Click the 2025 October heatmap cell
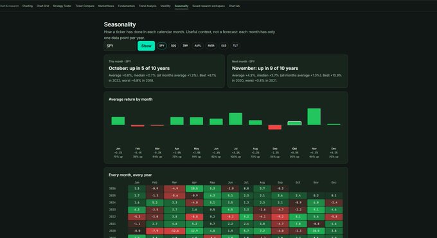 point(298,196)
